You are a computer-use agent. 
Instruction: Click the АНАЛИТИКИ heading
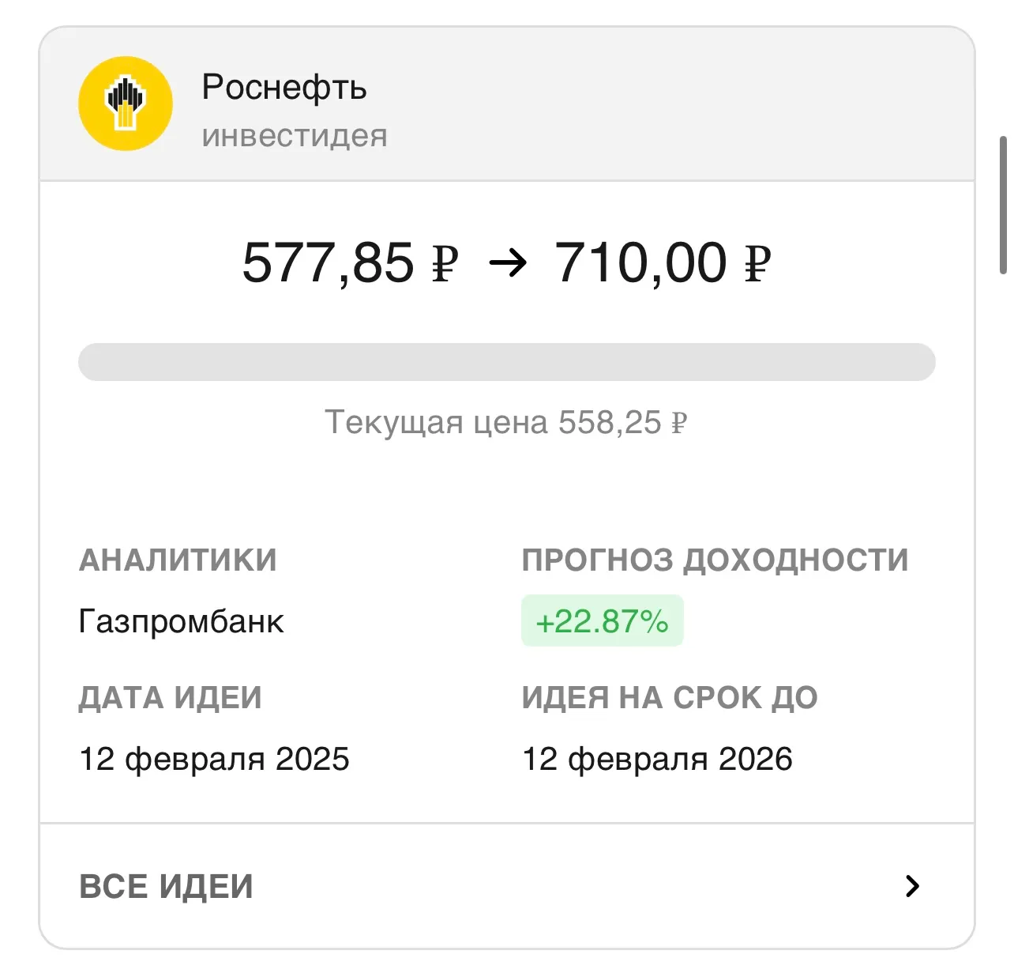click(x=178, y=560)
